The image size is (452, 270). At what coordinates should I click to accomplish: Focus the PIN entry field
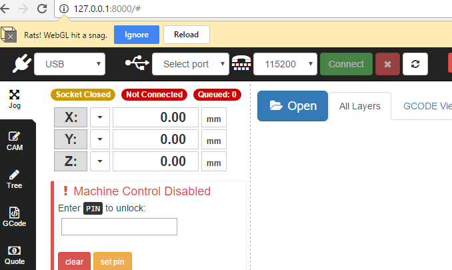tap(119, 227)
